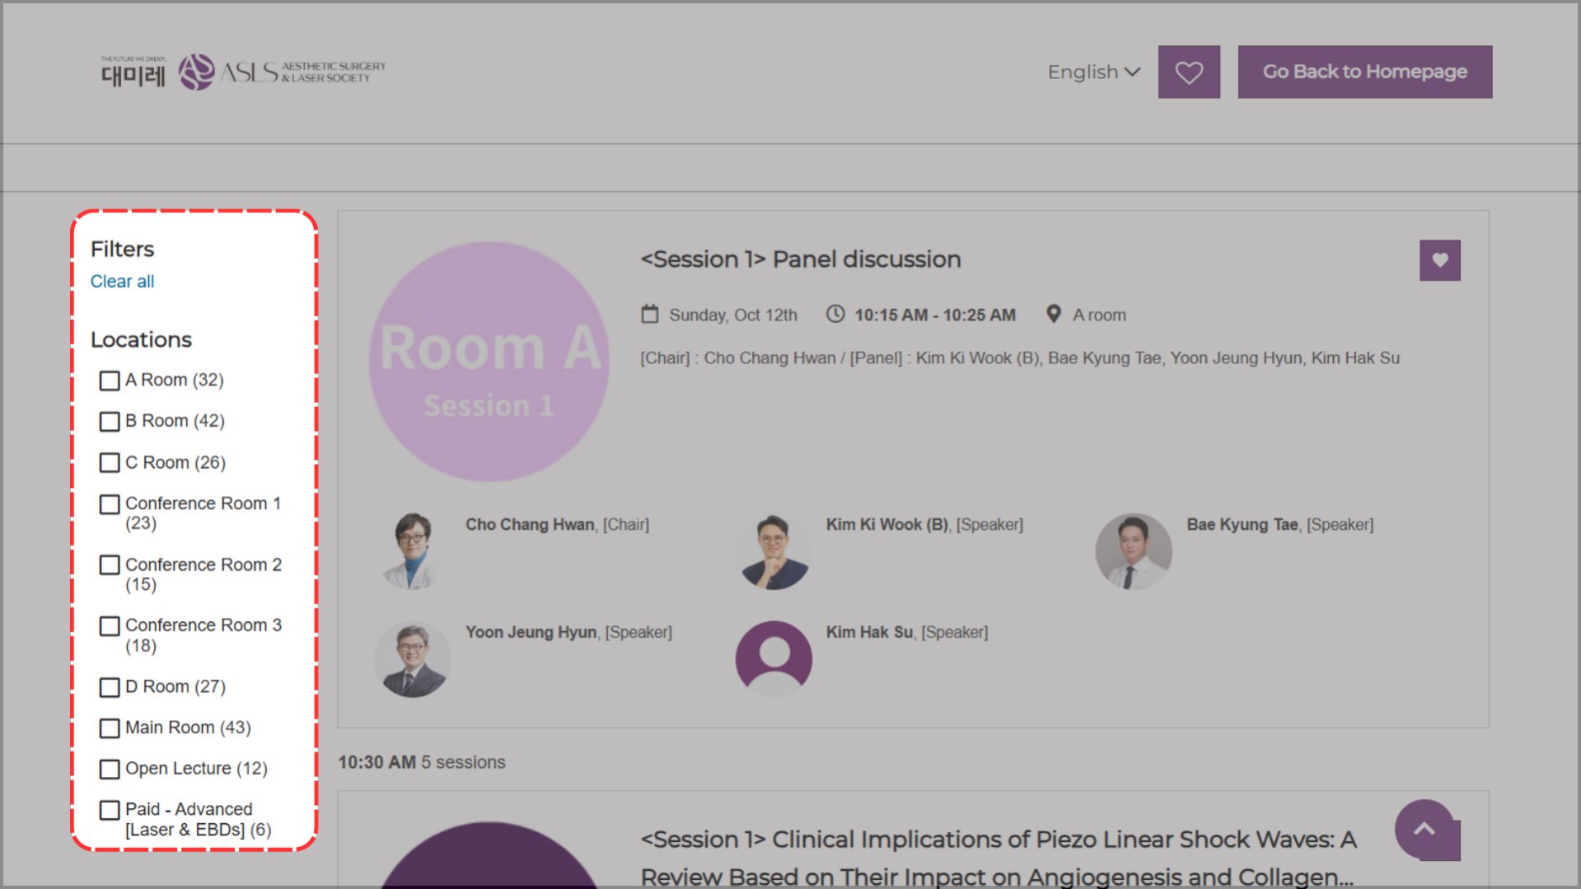
Task: Click the scroll-to-top arrow button
Action: click(1424, 829)
